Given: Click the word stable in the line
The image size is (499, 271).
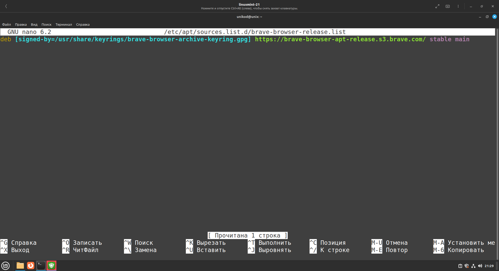Looking at the screenshot, I should (x=440, y=39).
